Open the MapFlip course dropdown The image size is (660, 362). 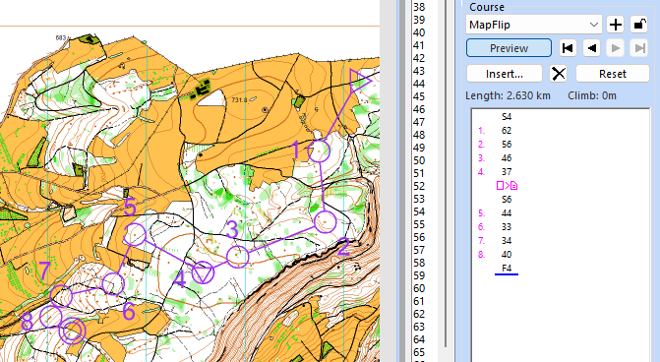pos(534,25)
